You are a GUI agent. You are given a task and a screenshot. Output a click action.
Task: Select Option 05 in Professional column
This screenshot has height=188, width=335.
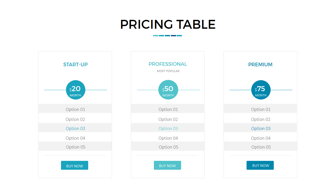tap(168, 147)
